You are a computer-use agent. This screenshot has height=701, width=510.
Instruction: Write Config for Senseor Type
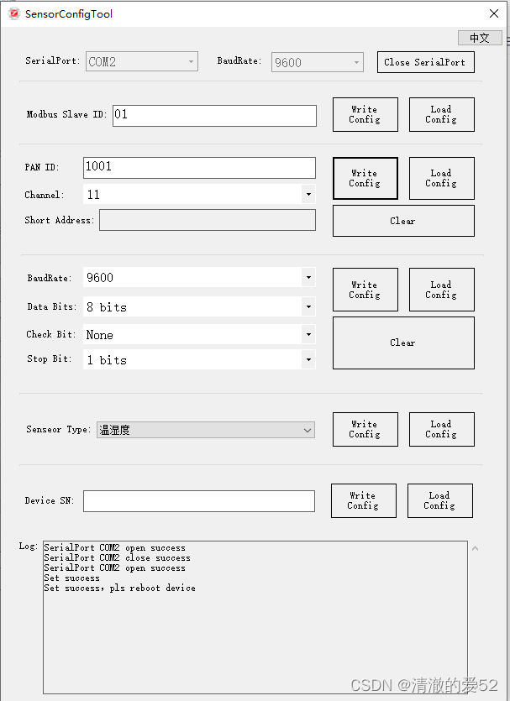click(x=365, y=429)
